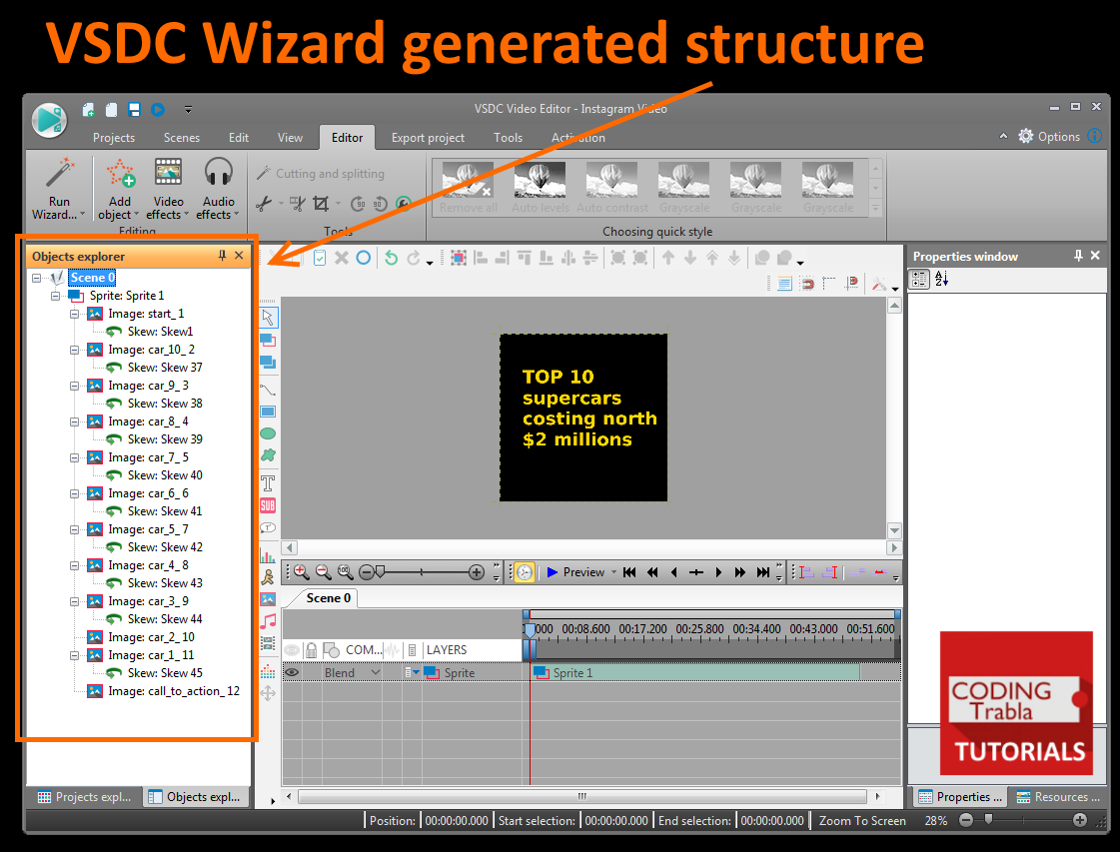Switch to Resources tab at bottom
This screenshot has height=852, width=1120.
click(1059, 797)
